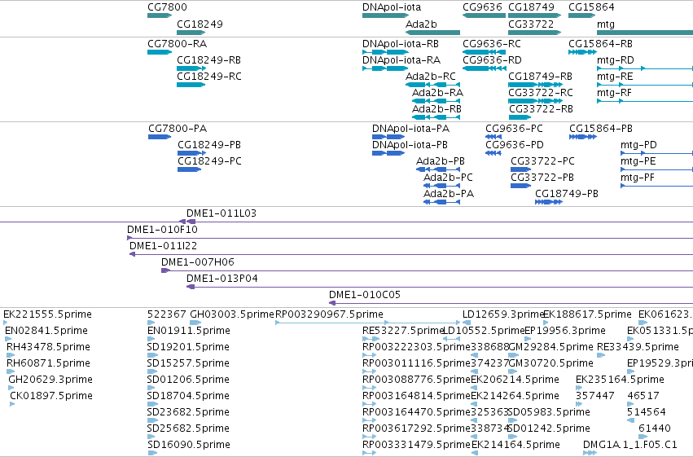This screenshot has height=457, width=693.
Task: Click protein CG15864-PB
Action: click(583, 137)
